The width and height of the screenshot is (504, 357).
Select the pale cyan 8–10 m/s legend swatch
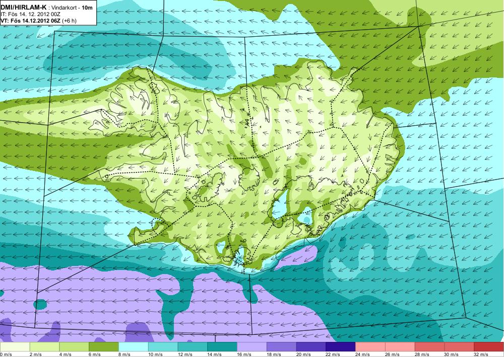coord(134,347)
